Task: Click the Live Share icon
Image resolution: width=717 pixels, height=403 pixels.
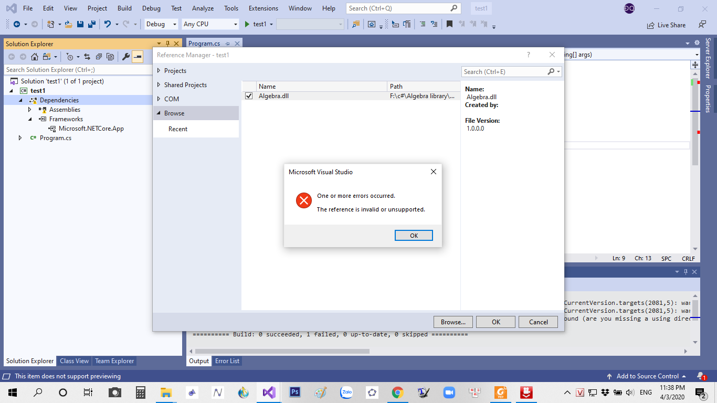Action: point(651,25)
